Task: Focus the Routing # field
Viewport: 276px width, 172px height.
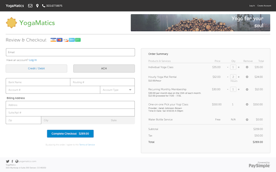Action: point(103,82)
